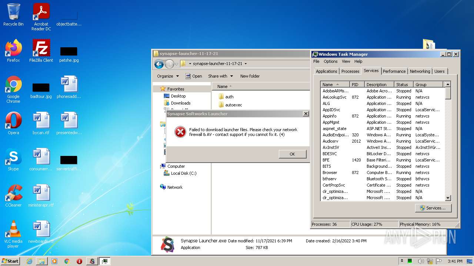Image resolution: width=474 pixels, height=266 pixels.
Task: Select ministerapr.rtf desktop file
Action: coord(41,196)
